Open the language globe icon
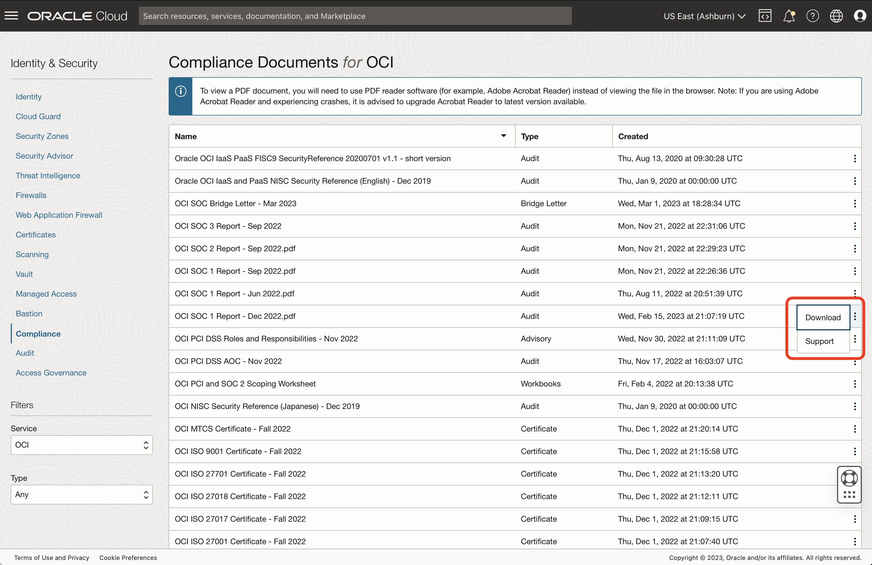872x565 pixels. coord(836,15)
